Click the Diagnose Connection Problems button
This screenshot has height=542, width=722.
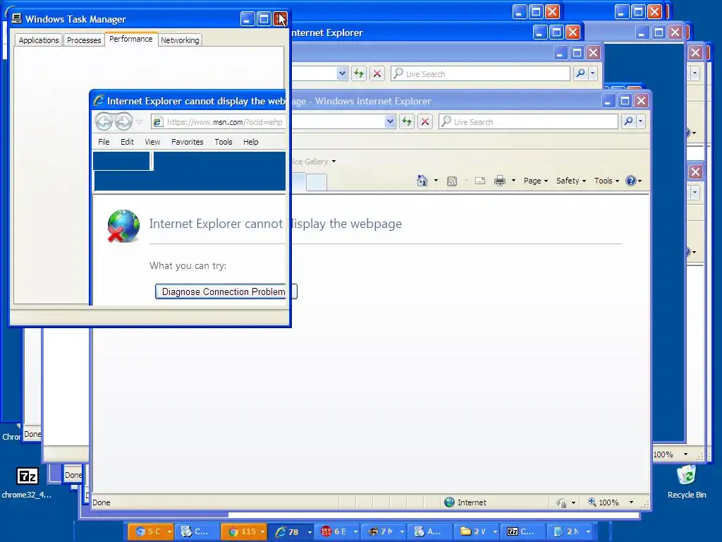226,291
